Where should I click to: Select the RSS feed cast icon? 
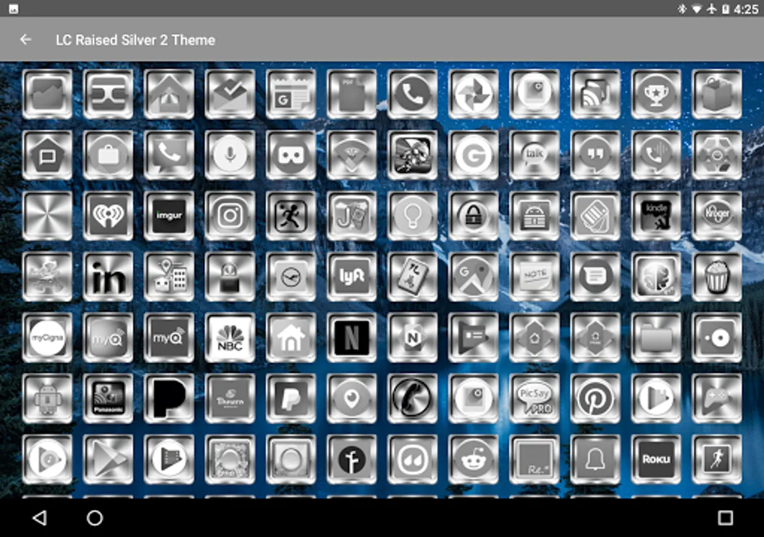click(595, 94)
